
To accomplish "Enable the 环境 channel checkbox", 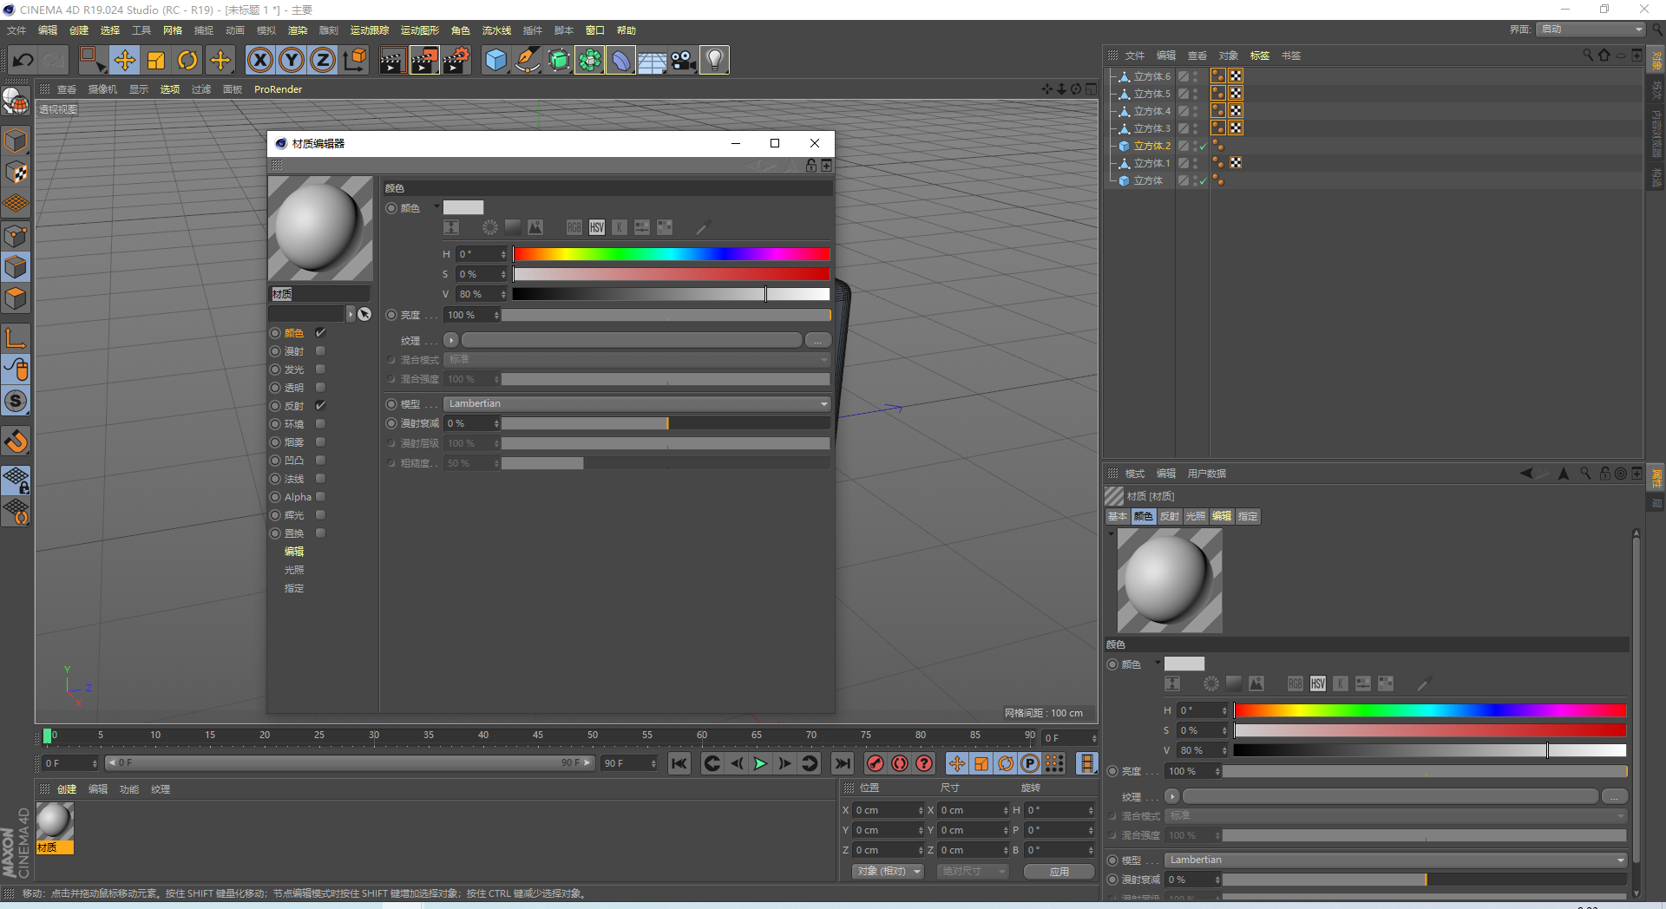I will pyautogui.click(x=320, y=424).
